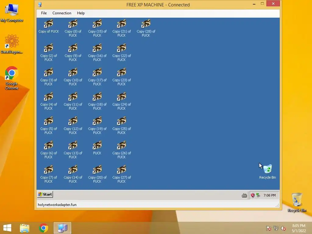Select the 'Copy (3) of FUCK' shortcut
This screenshot has width=312, height=234.
(x=48, y=77)
